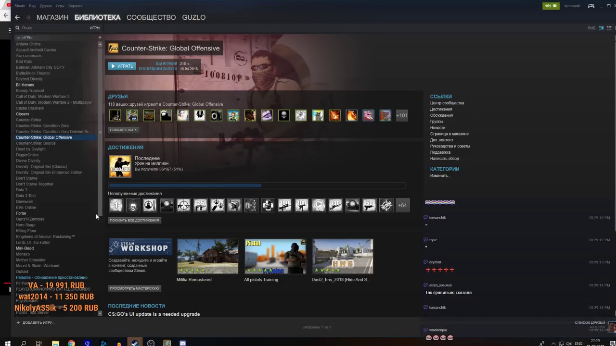Open Windows taskbar search
The width and height of the screenshot is (616, 346).
coord(23,343)
